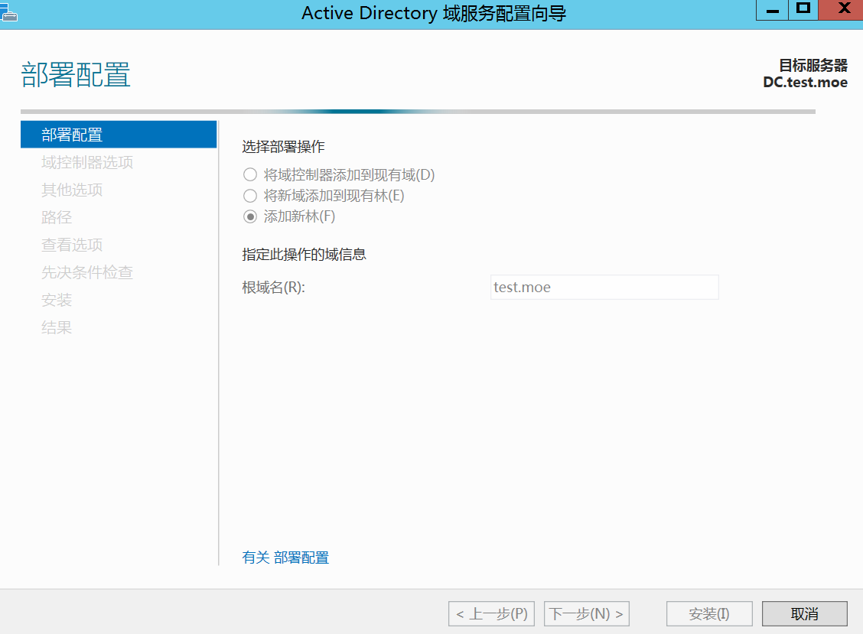This screenshot has height=634, width=863.
Task: Choose 将新域添加到现有林(E) radio option
Action: pos(250,196)
